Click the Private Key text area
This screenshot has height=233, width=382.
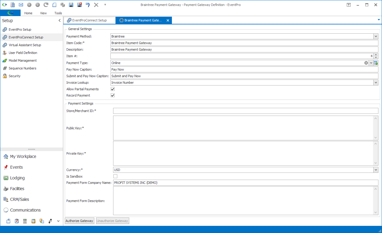tap(244, 153)
